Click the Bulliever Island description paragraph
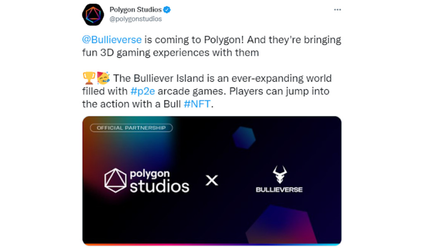 pyautogui.click(x=207, y=91)
